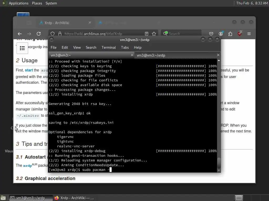Click 'saving to /etc/xrdp/rsakeys.ini' terminal line
The image size is (269, 201).
(x=81, y=123)
